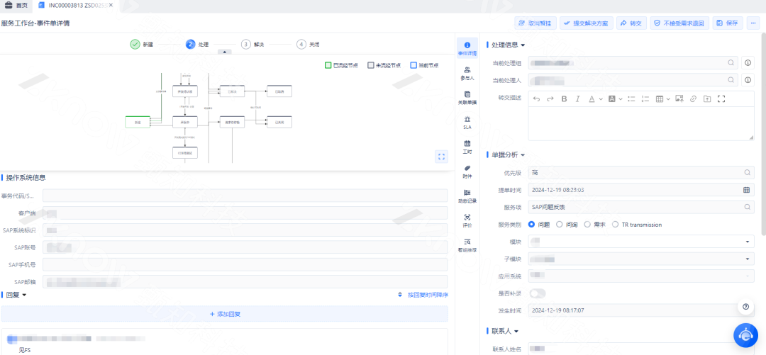This screenshot has height=355, width=766.
Task: Open the 子模块 dropdown
Action: pos(747,259)
